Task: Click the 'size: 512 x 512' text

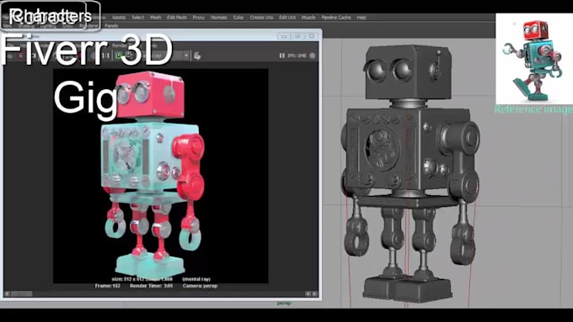Action: point(127,279)
